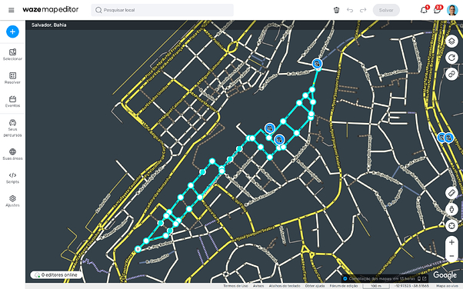Undo the last edit
Image resolution: width=463 pixels, height=289 pixels.
(350, 10)
